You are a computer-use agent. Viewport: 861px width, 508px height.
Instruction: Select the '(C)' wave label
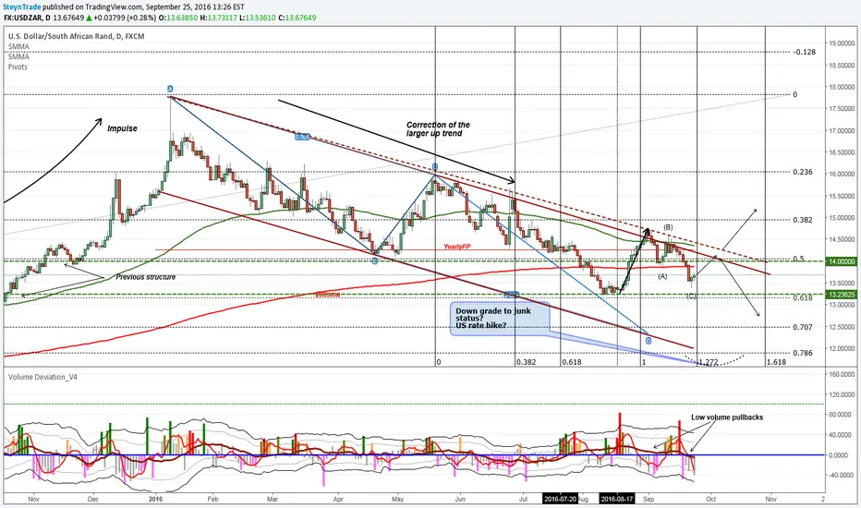click(x=691, y=296)
